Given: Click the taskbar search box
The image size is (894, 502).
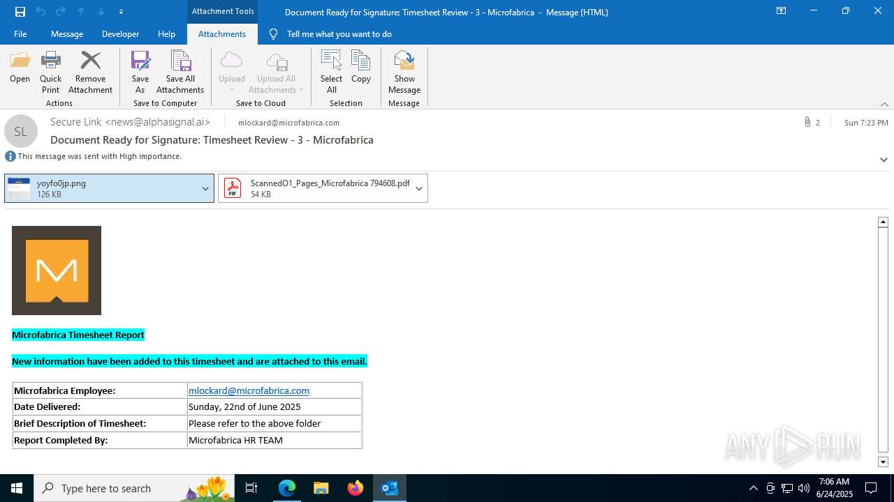Looking at the screenshot, I should (134, 488).
